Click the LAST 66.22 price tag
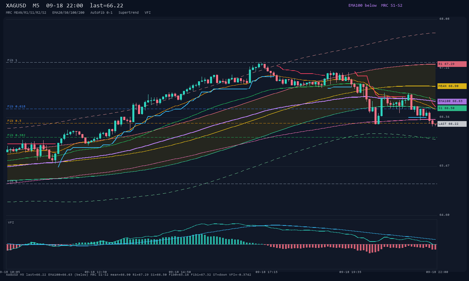The image size is (469, 281). coord(452,124)
